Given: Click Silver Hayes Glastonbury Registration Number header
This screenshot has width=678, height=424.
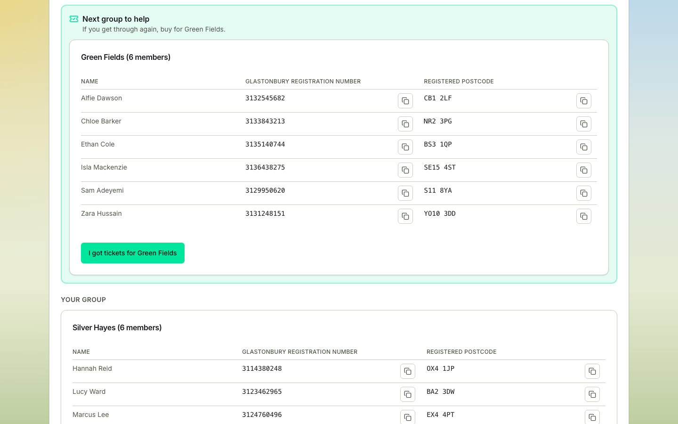Looking at the screenshot, I should 300,352.
